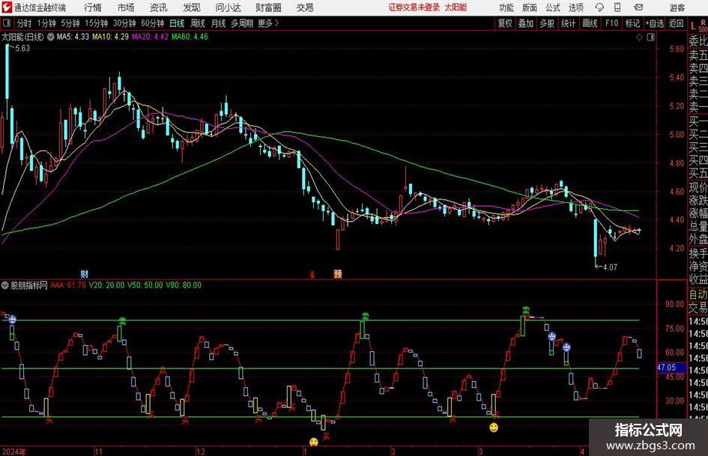This screenshot has width=708, height=456.
Task: Click the 证券交易未登录 login link
Action: coord(414,7)
